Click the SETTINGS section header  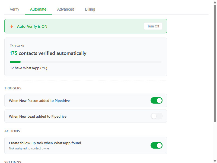click(13, 161)
